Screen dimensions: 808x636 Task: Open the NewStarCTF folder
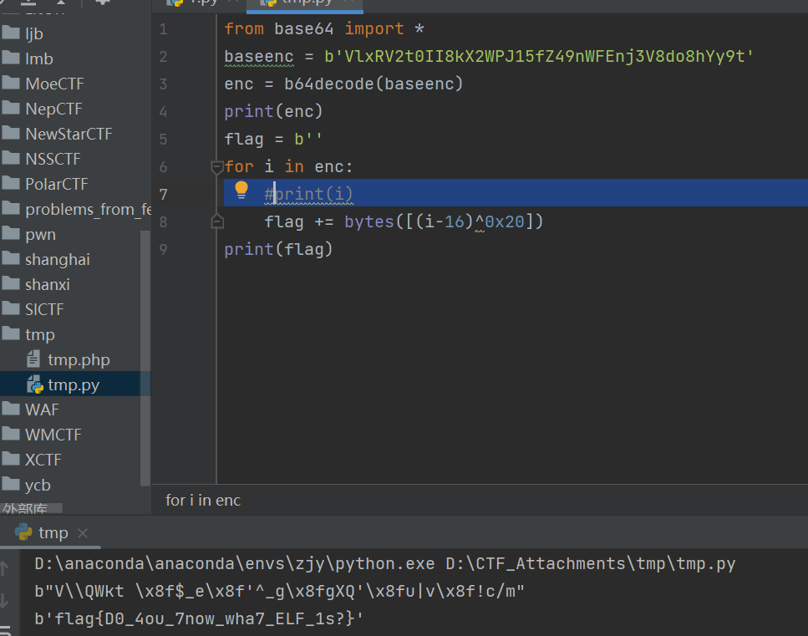pos(69,134)
